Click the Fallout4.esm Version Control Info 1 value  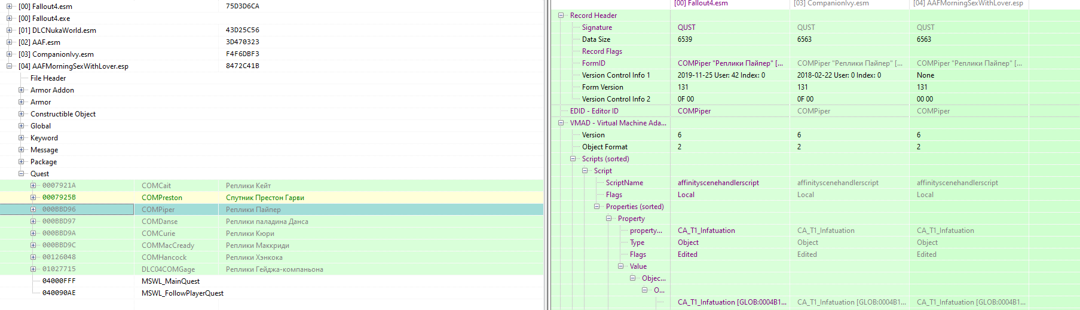pos(721,75)
